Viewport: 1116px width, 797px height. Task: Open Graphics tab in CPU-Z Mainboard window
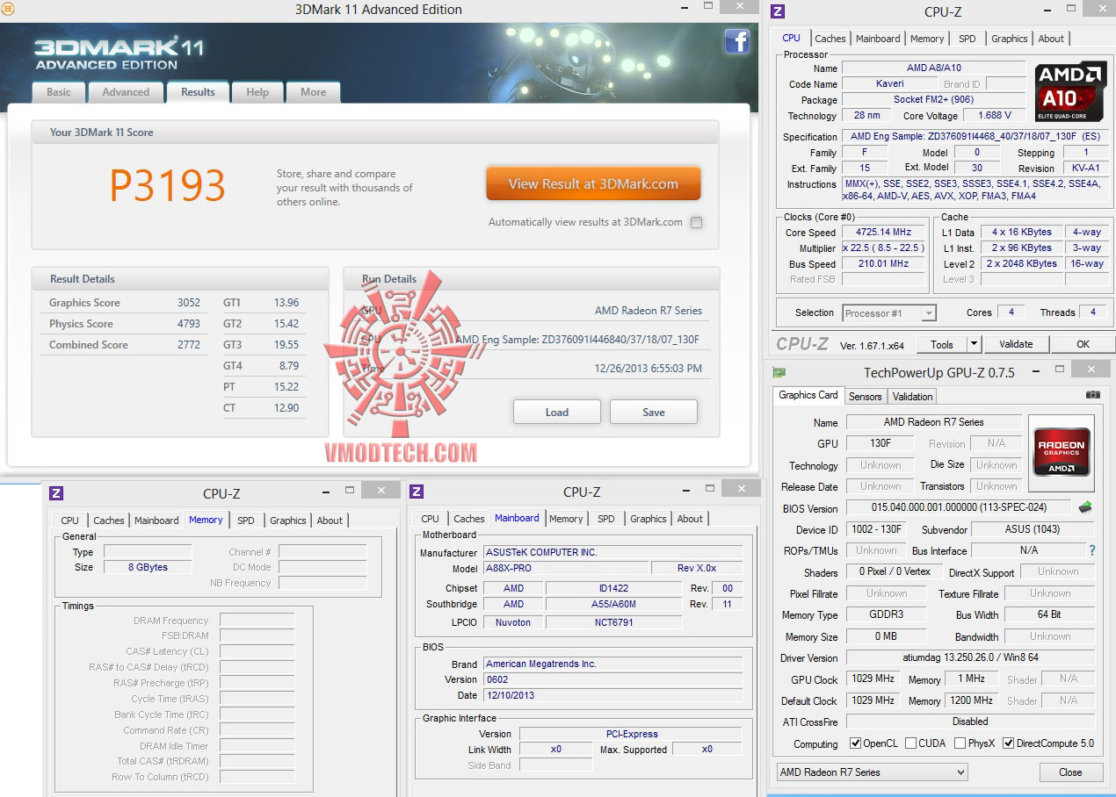pos(649,519)
